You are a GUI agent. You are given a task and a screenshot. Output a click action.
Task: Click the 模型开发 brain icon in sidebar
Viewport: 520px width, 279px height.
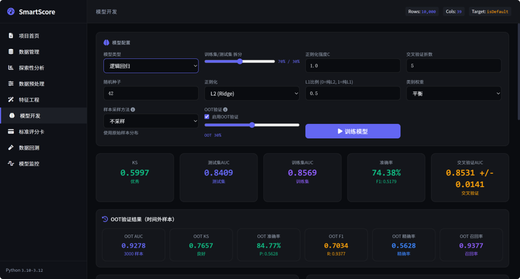click(x=12, y=115)
